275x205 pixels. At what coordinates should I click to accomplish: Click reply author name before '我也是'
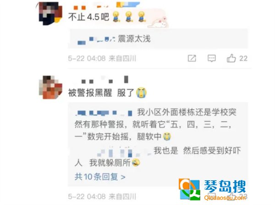[123, 152]
